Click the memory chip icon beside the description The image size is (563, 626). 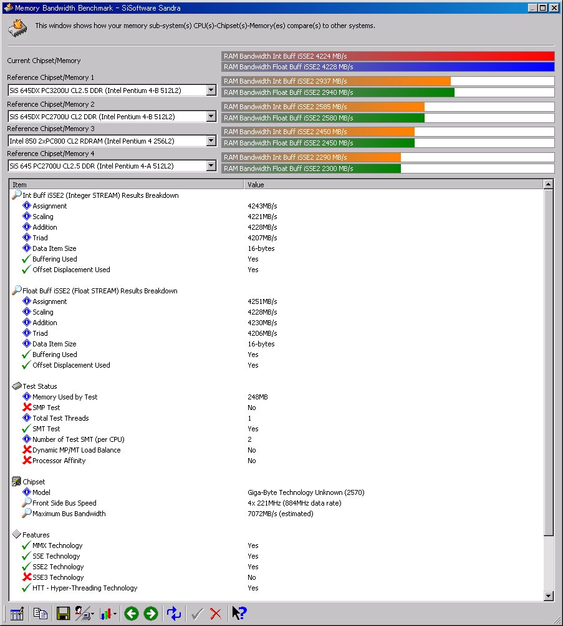tap(17, 28)
